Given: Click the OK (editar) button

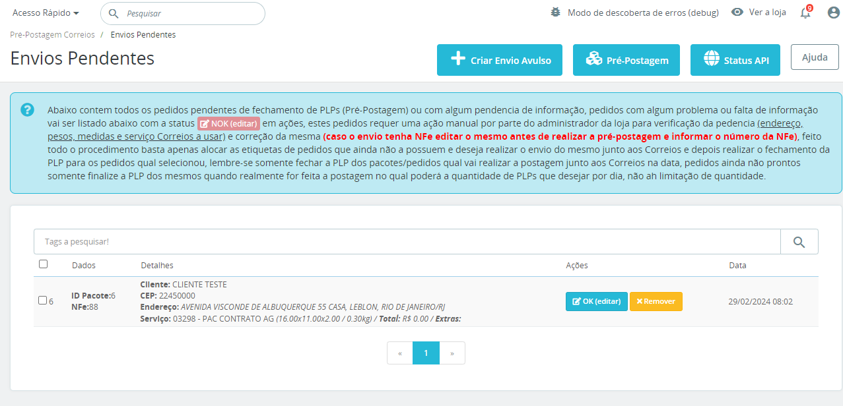Looking at the screenshot, I should coord(597,301).
